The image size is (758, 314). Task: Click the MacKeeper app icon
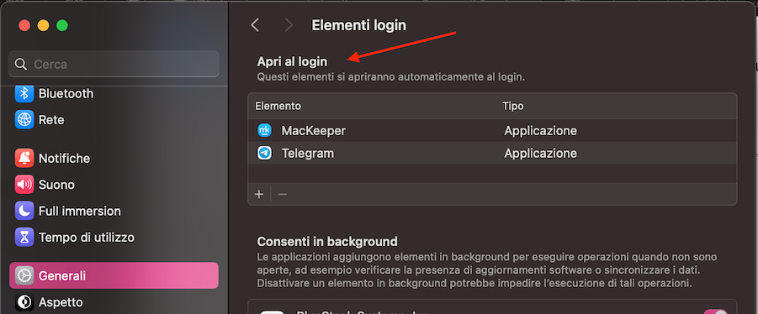[264, 130]
